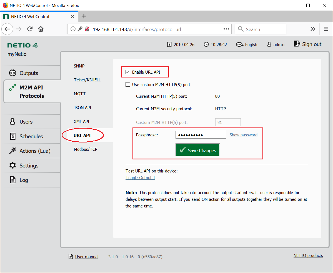Screen dimensions: 333x273
Task: Click the User manual document icon
Action: 71,256
